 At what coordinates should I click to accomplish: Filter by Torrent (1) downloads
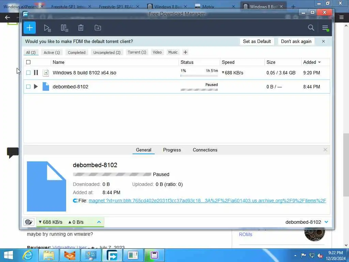[x=137, y=52]
